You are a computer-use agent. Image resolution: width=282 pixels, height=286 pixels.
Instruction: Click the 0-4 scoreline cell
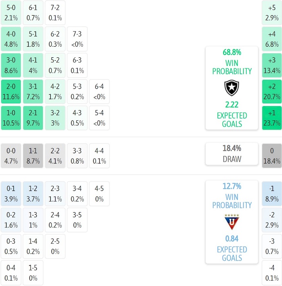tap(11, 273)
